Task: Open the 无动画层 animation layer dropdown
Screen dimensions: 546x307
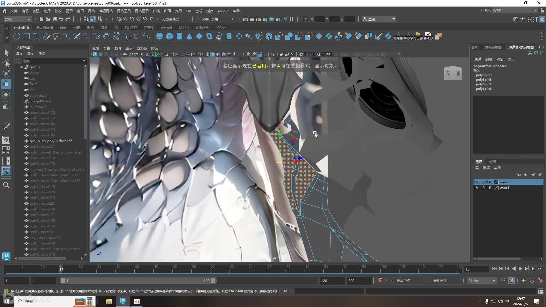Action: [x=428, y=281]
